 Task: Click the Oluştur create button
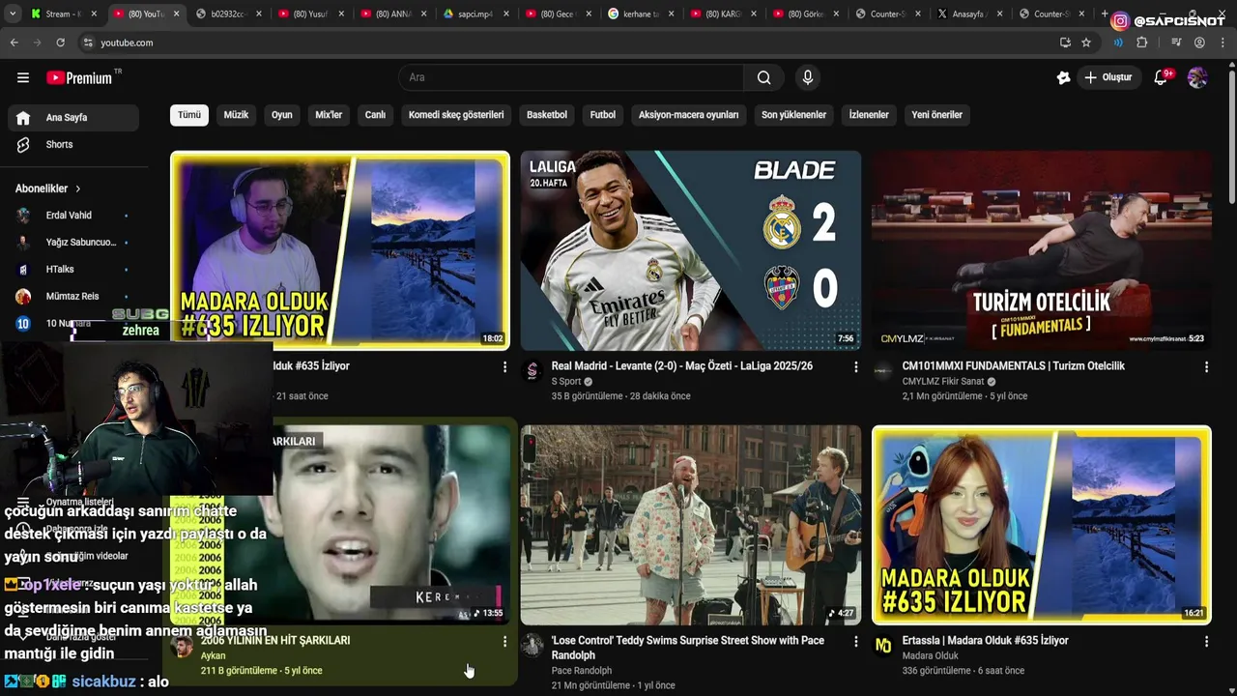(1108, 77)
